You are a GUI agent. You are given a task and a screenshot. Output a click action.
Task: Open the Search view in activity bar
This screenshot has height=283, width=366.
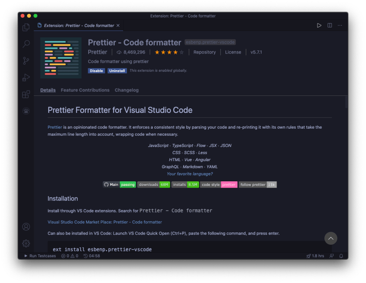26,44
